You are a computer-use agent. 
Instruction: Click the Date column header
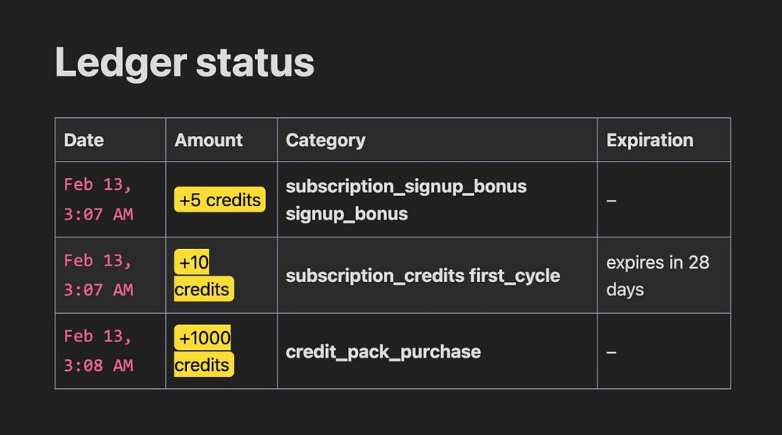(84, 141)
